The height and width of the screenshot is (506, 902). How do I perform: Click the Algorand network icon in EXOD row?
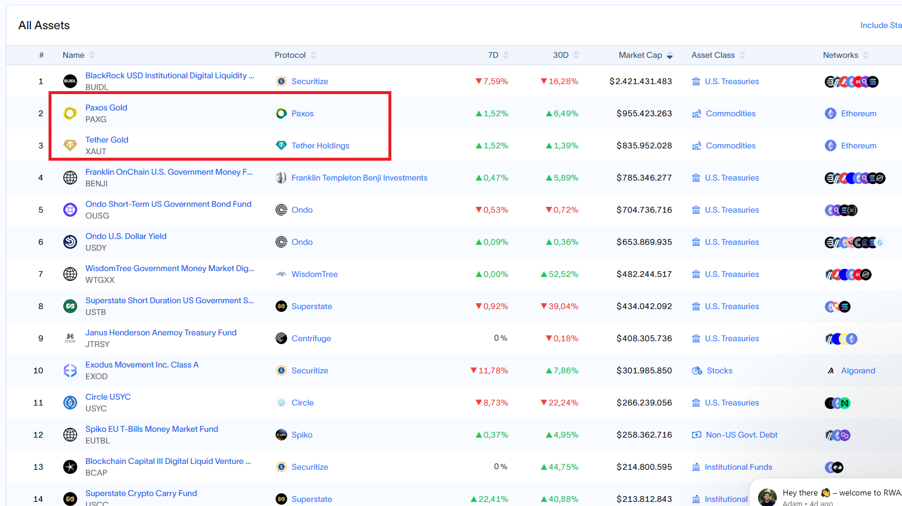[x=831, y=370]
